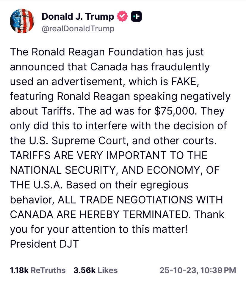Click the "President DJT" signature line
This screenshot has width=246, height=286.
point(44,244)
